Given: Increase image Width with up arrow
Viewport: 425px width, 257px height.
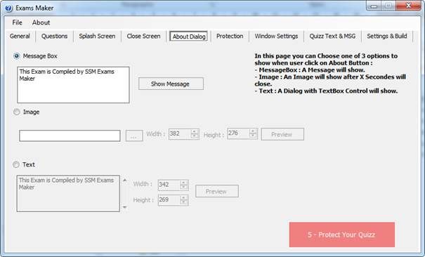Looking at the screenshot, I should (195, 131).
